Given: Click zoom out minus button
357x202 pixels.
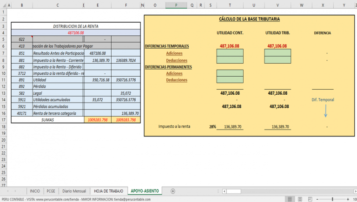Looking at the screenshot, I should [x=317, y=199].
